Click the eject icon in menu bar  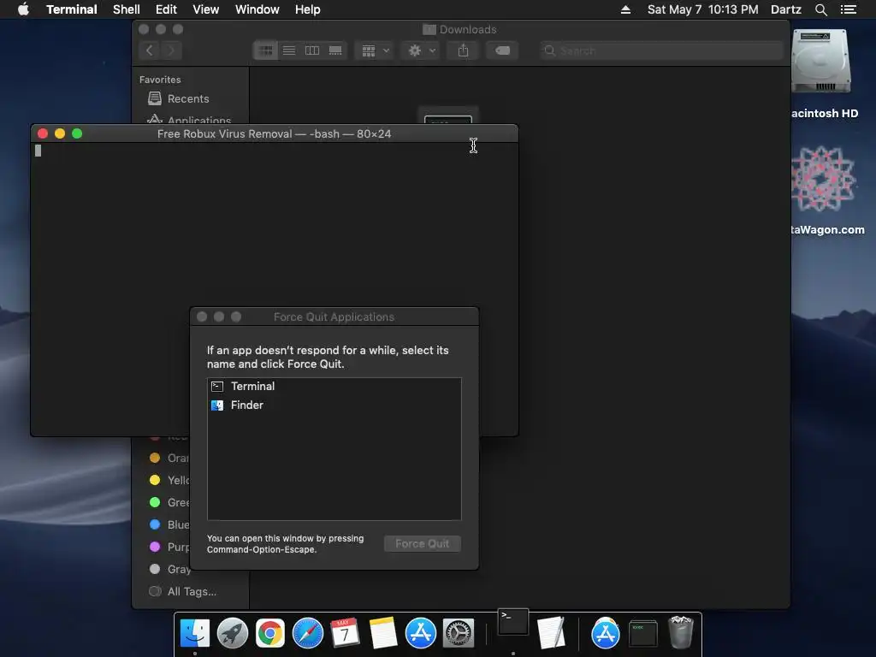tap(625, 9)
